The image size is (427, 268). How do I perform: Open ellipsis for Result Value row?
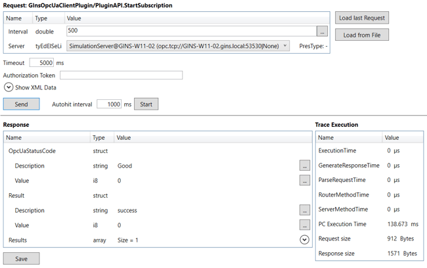[x=304, y=225]
